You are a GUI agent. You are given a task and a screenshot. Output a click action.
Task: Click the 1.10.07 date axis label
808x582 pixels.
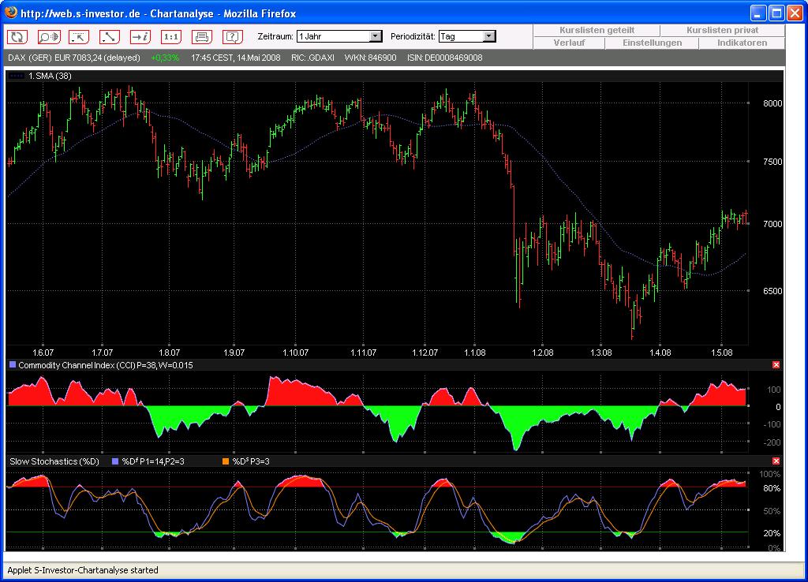(x=295, y=353)
